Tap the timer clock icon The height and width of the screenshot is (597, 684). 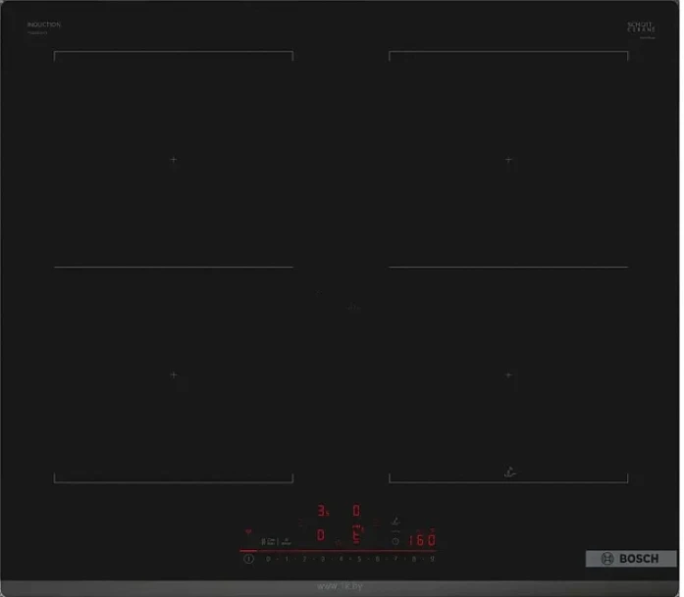tap(395, 541)
